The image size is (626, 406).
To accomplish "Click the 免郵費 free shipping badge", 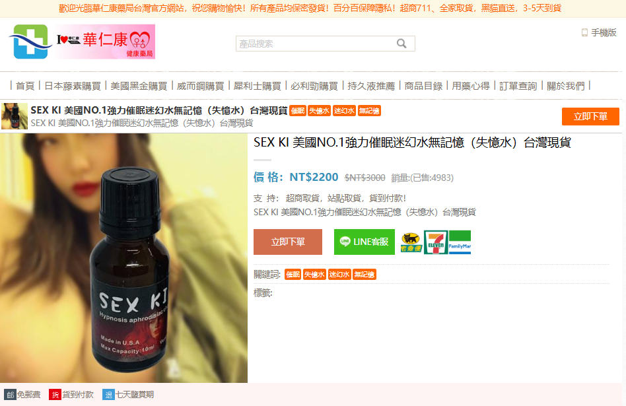I will point(22,395).
